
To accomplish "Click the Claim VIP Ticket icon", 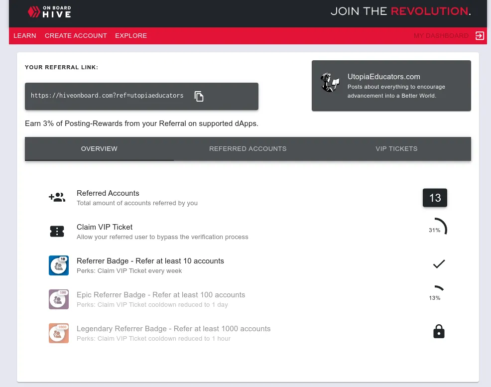I will click(57, 232).
